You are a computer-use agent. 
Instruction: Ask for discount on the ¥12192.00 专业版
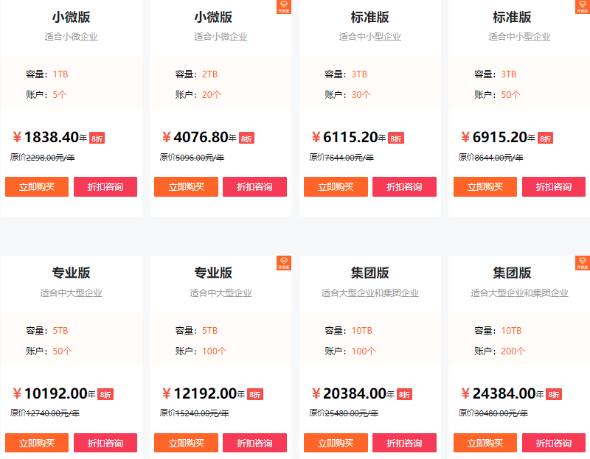[x=254, y=443]
